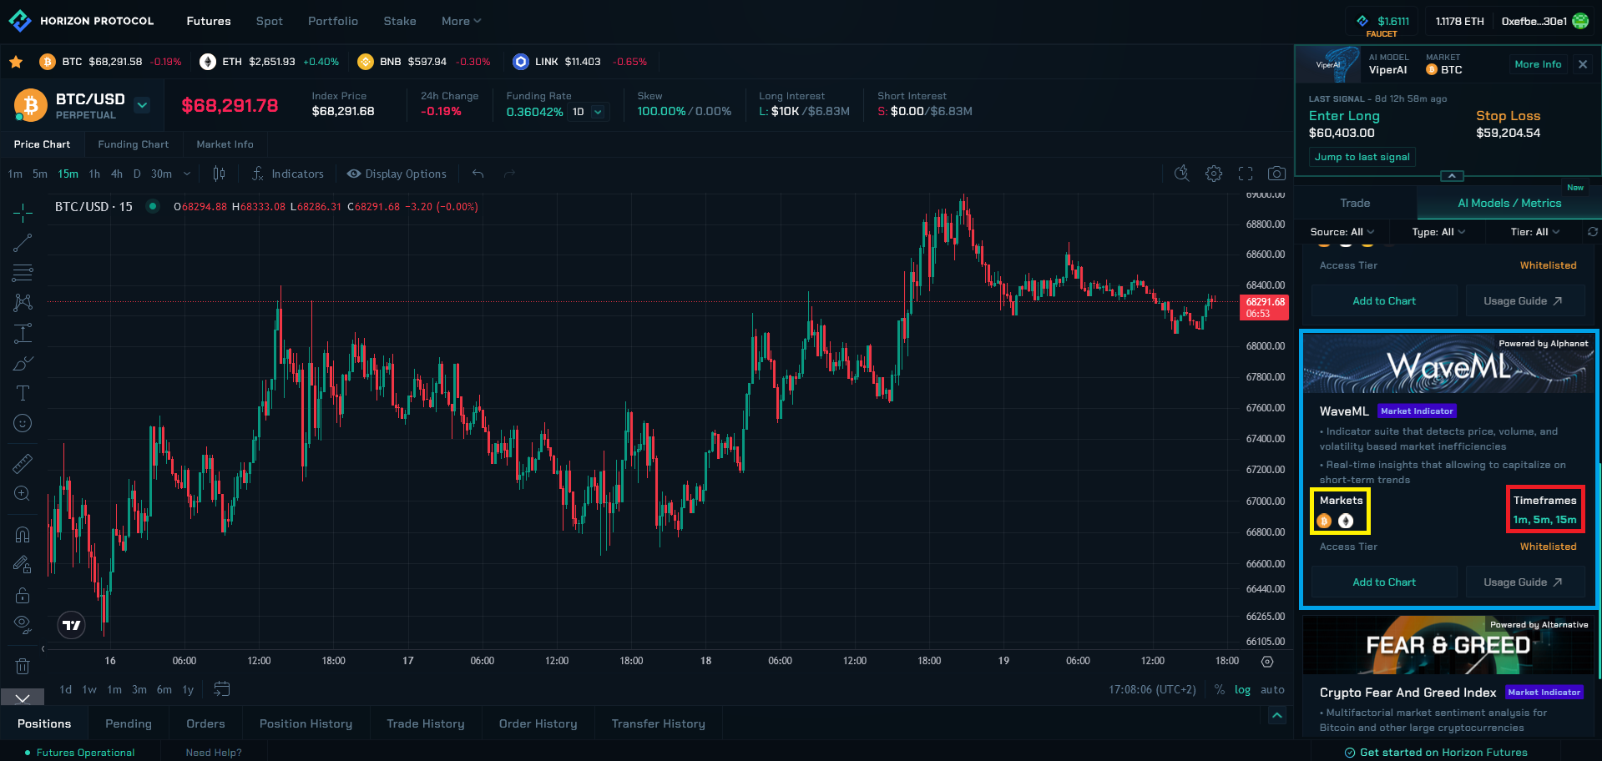Click Jump to last signal button

click(x=1362, y=157)
